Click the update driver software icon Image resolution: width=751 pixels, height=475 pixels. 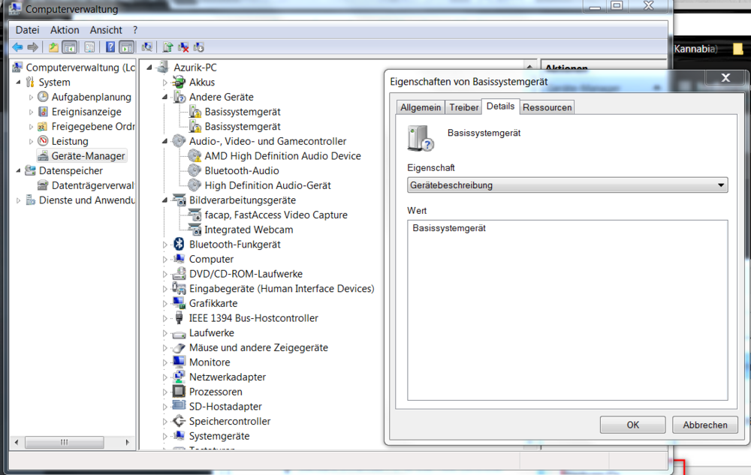point(168,47)
